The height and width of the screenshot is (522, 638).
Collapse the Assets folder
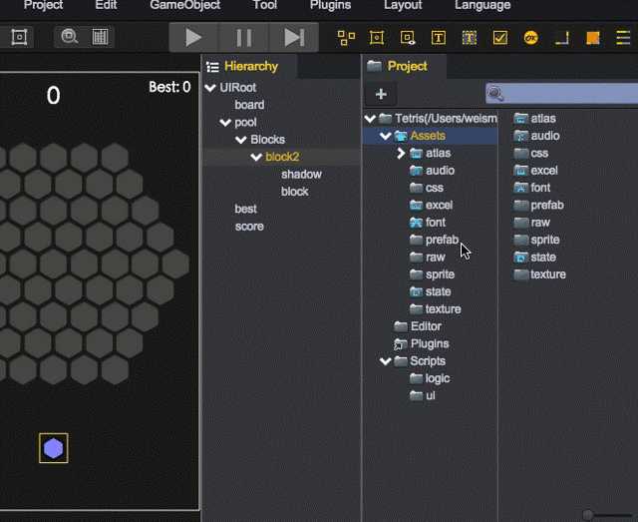click(386, 136)
